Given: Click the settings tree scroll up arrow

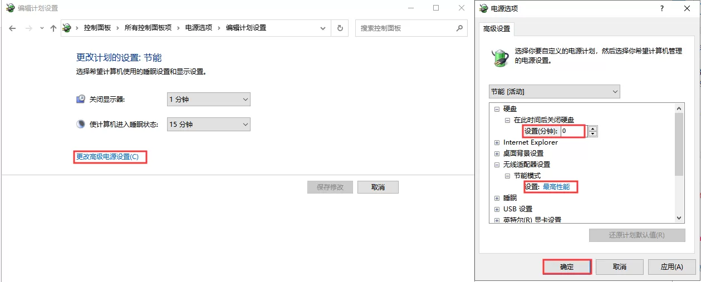Looking at the screenshot, I should point(679,108).
